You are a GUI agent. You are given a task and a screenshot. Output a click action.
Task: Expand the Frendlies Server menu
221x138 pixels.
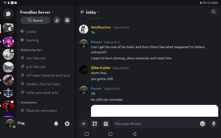(37, 12)
